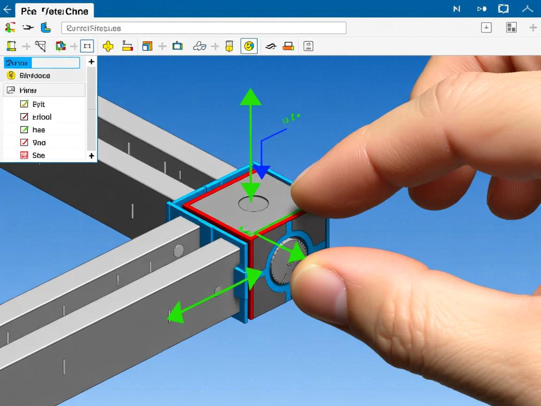
Task: Click the yellow cross-shaped icon in toolbar
Action: [108, 46]
